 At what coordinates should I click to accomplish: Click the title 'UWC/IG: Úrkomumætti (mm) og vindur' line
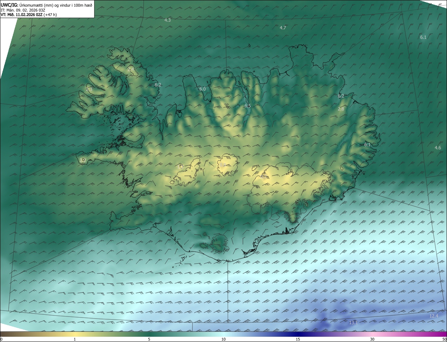[47, 5]
